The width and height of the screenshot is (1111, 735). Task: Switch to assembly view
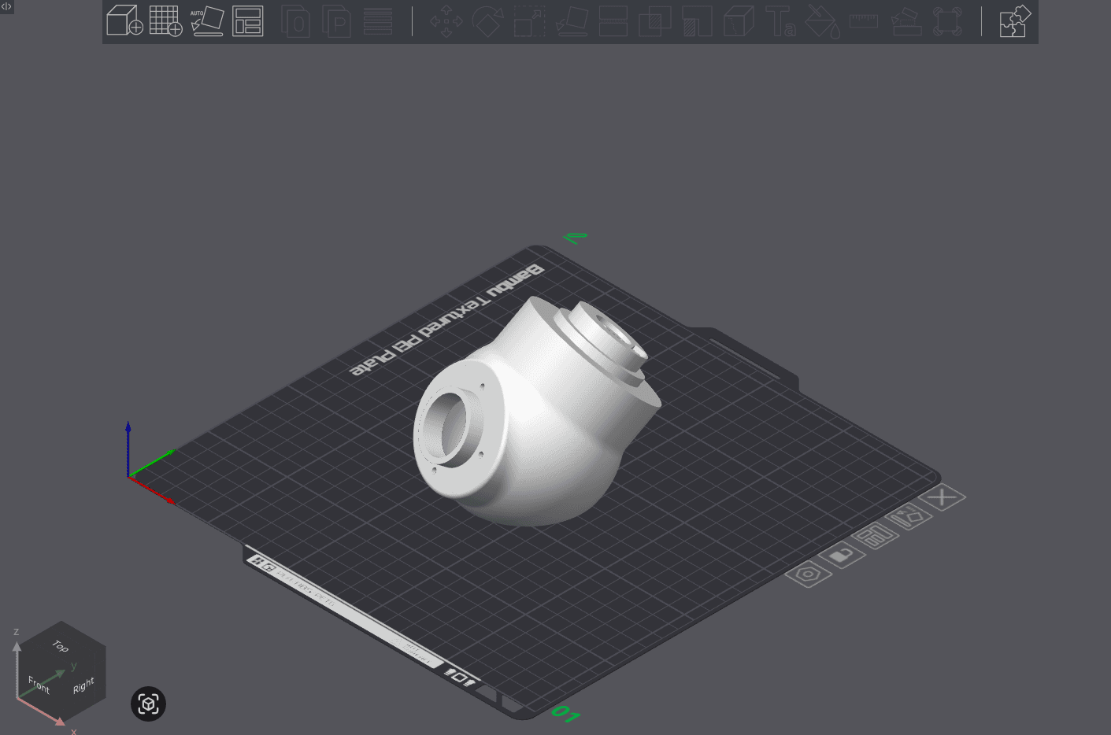click(1014, 21)
